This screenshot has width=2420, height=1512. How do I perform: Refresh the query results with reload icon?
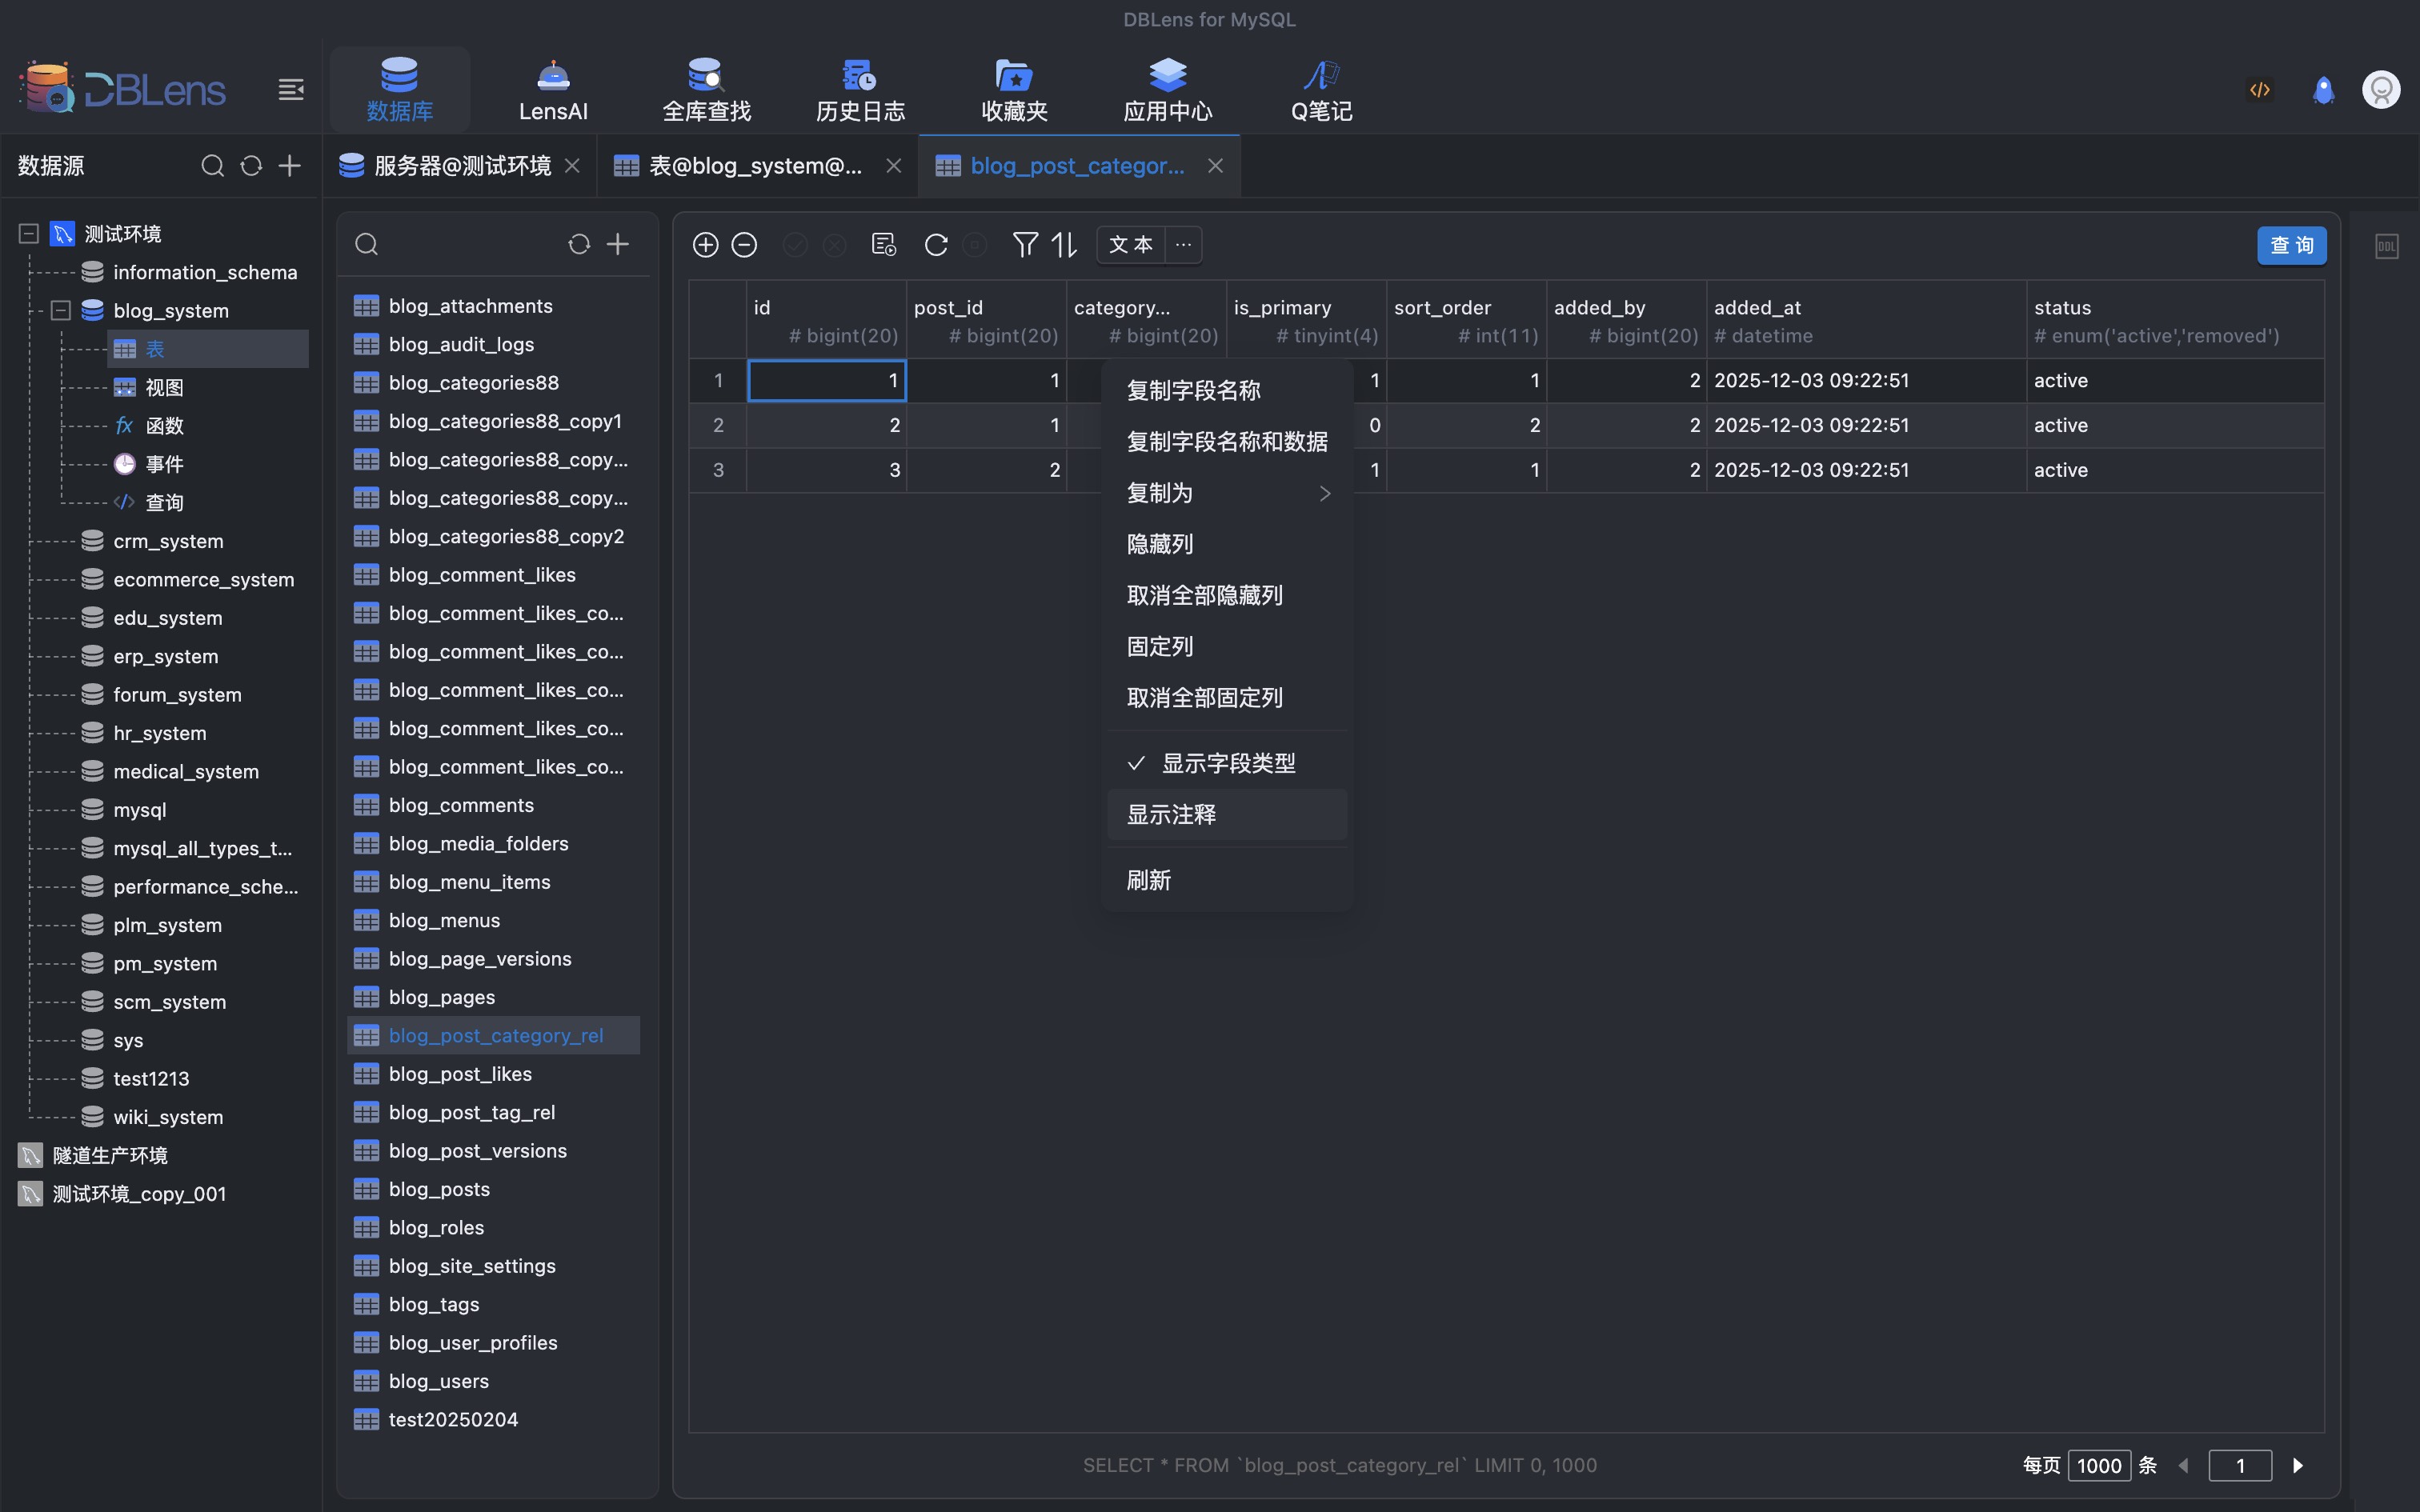click(935, 244)
